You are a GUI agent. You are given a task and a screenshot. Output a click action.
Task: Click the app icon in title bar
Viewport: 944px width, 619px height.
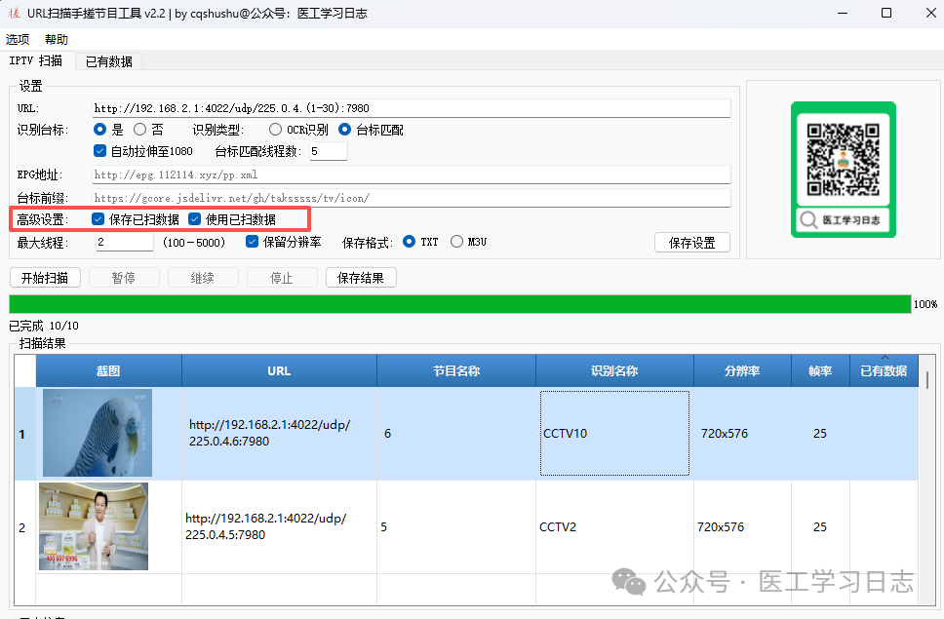point(14,13)
